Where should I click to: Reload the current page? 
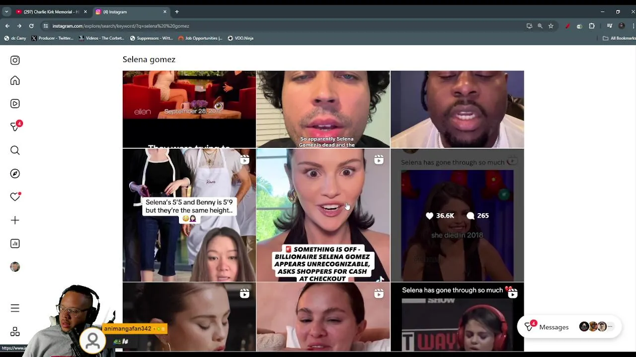coord(31,26)
